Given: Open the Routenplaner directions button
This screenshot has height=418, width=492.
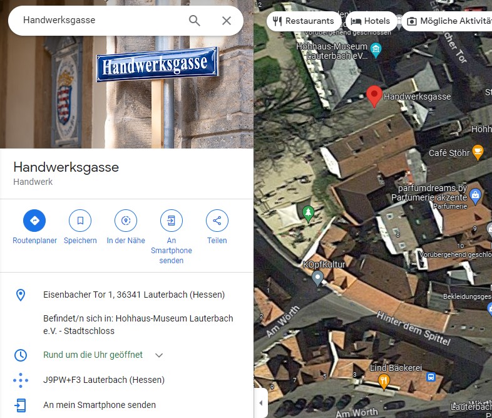Looking at the screenshot, I should 34,221.
